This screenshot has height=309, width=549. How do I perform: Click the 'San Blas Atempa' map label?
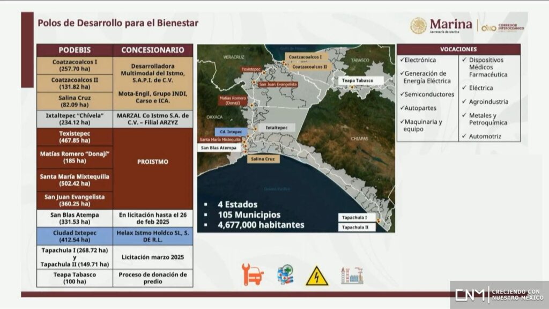(x=219, y=148)
